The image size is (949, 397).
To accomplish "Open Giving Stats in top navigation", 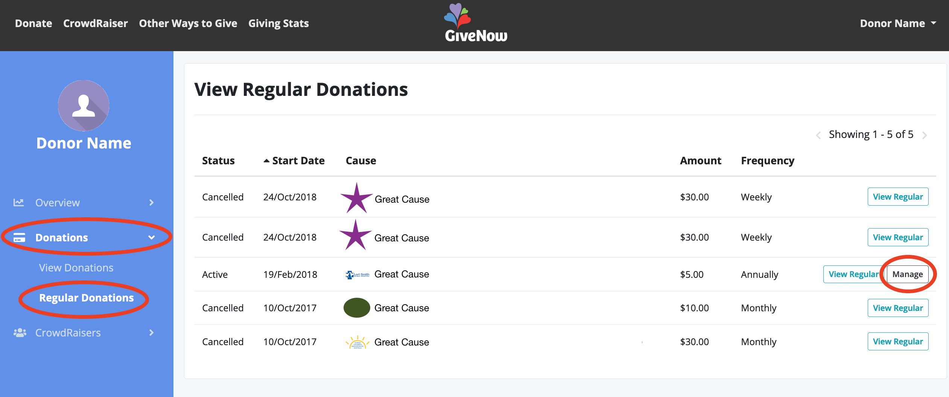I will point(278,23).
